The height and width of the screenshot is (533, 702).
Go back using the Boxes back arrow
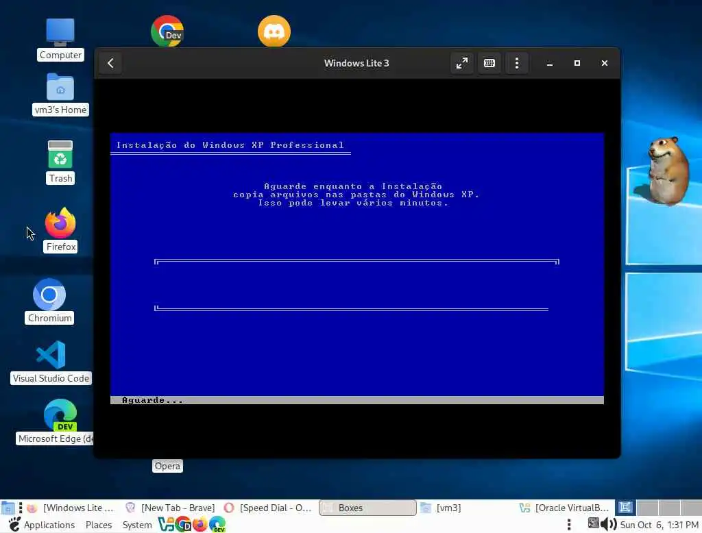point(110,63)
